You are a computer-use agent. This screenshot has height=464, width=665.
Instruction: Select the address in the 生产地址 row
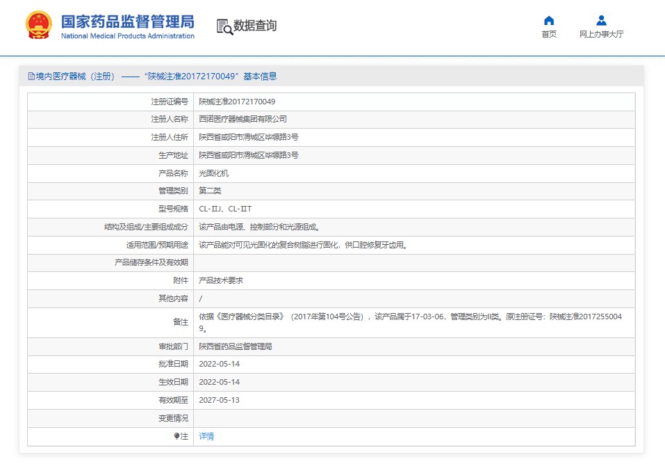pyautogui.click(x=249, y=155)
